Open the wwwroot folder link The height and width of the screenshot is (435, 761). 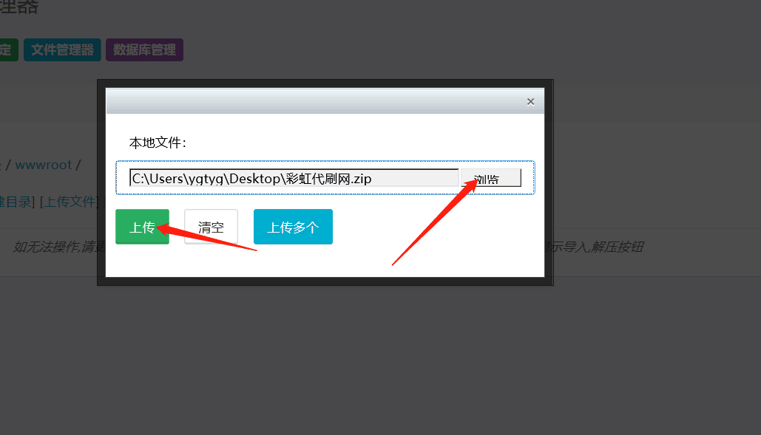43,165
